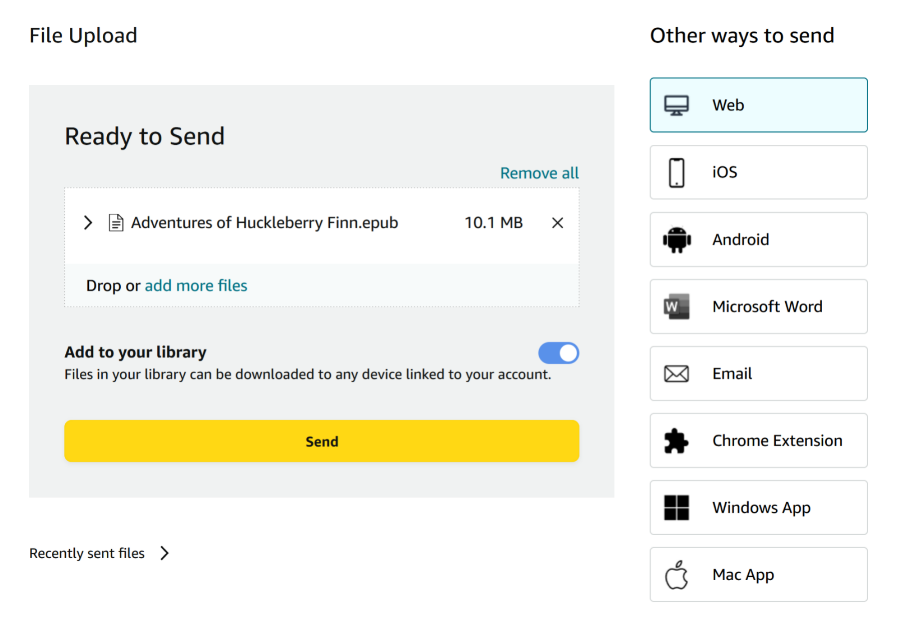Disable the Add to your library toggle
This screenshot has height=619, width=901.
[559, 353]
